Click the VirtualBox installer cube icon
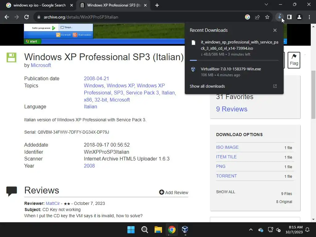316x237 pixels. (193, 69)
